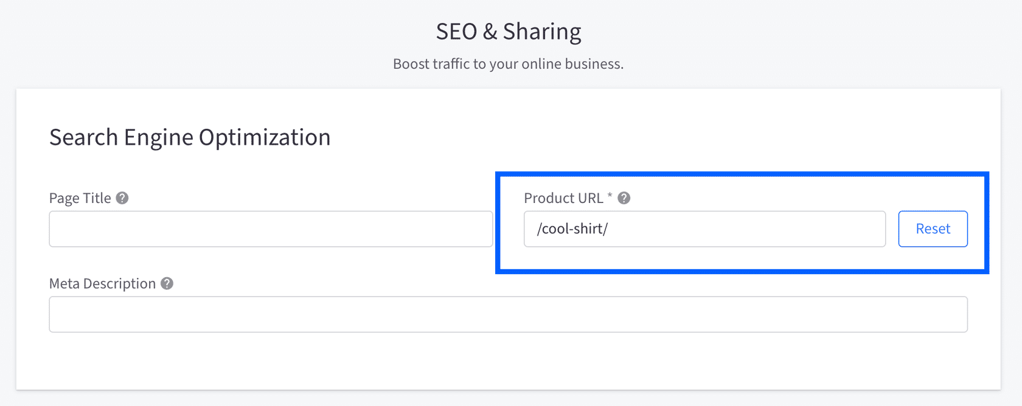Click blank card area below Meta Description field
The height and width of the screenshot is (406, 1022).
point(508,362)
